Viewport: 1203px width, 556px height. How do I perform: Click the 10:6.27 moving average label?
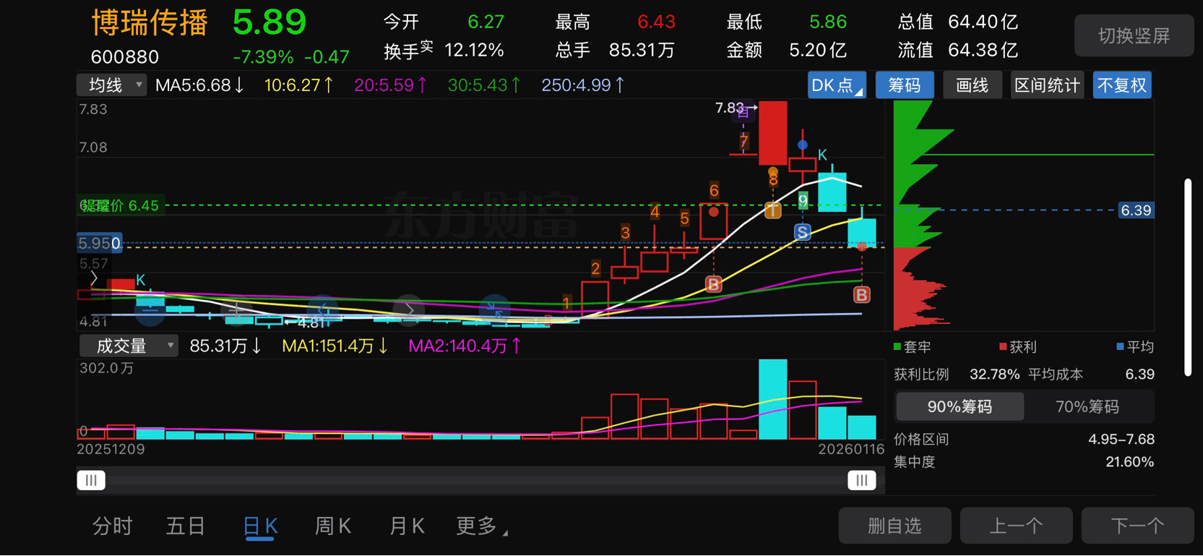pos(299,85)
